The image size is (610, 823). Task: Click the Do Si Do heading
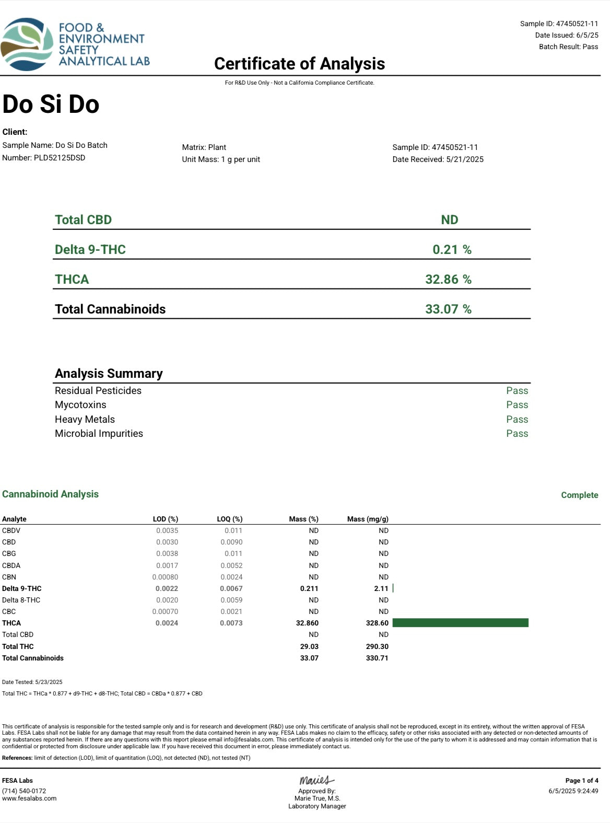click(51, 104)
